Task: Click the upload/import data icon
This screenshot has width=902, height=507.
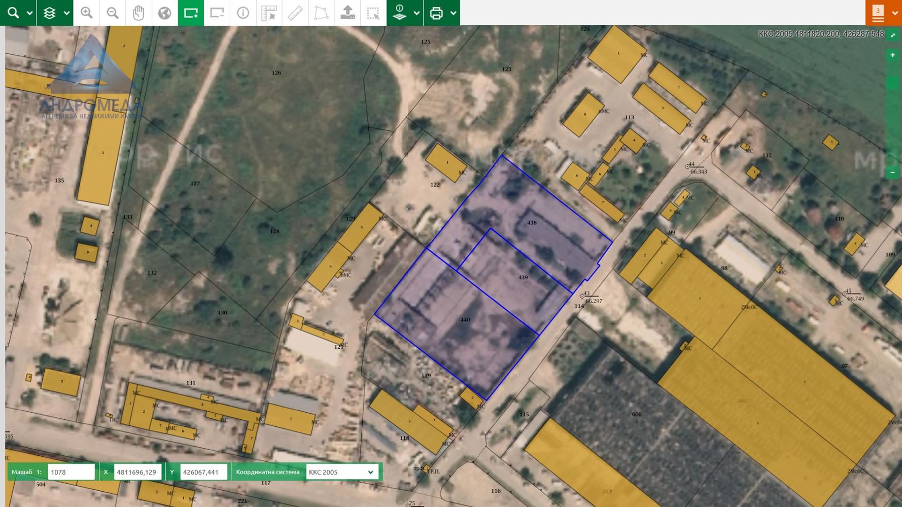Action: click(348, 13)
